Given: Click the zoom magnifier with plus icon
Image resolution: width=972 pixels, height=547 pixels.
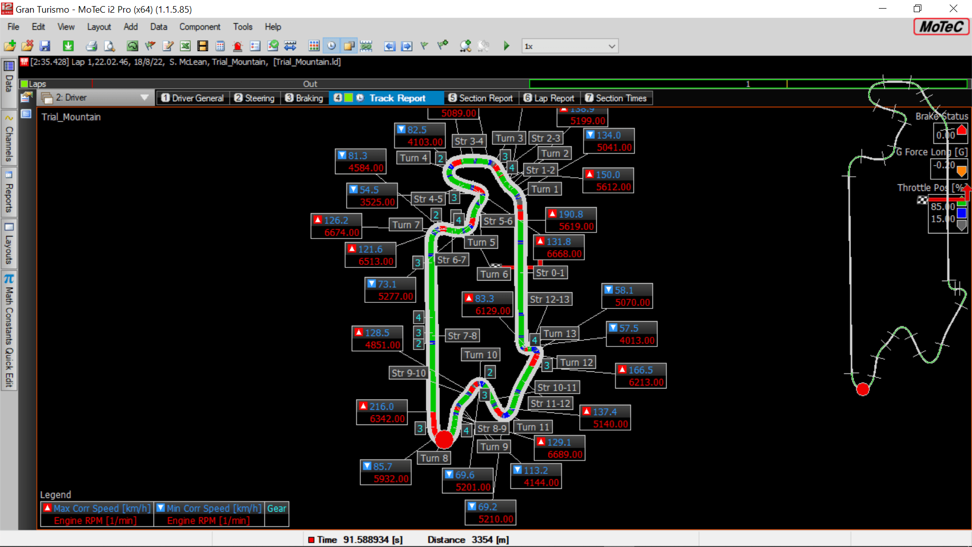Looking at the screenshot, I should pos(465,46).
